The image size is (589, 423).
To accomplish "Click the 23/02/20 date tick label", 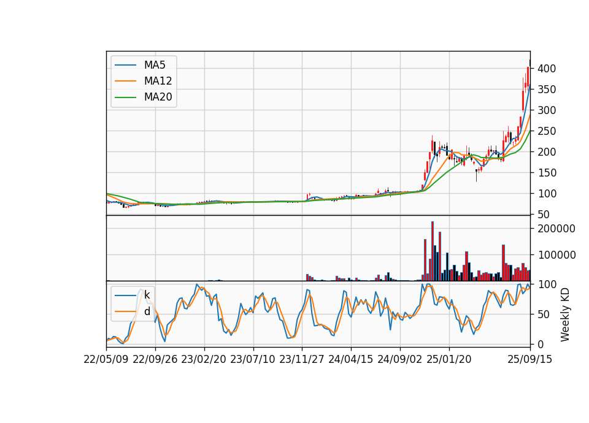I will point(204,359).
